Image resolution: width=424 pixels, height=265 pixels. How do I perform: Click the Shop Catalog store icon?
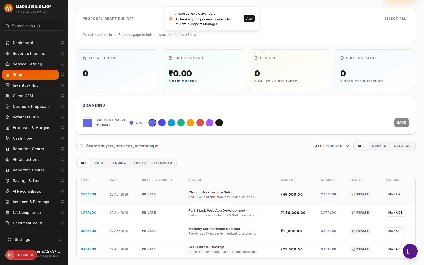point(342,58)
